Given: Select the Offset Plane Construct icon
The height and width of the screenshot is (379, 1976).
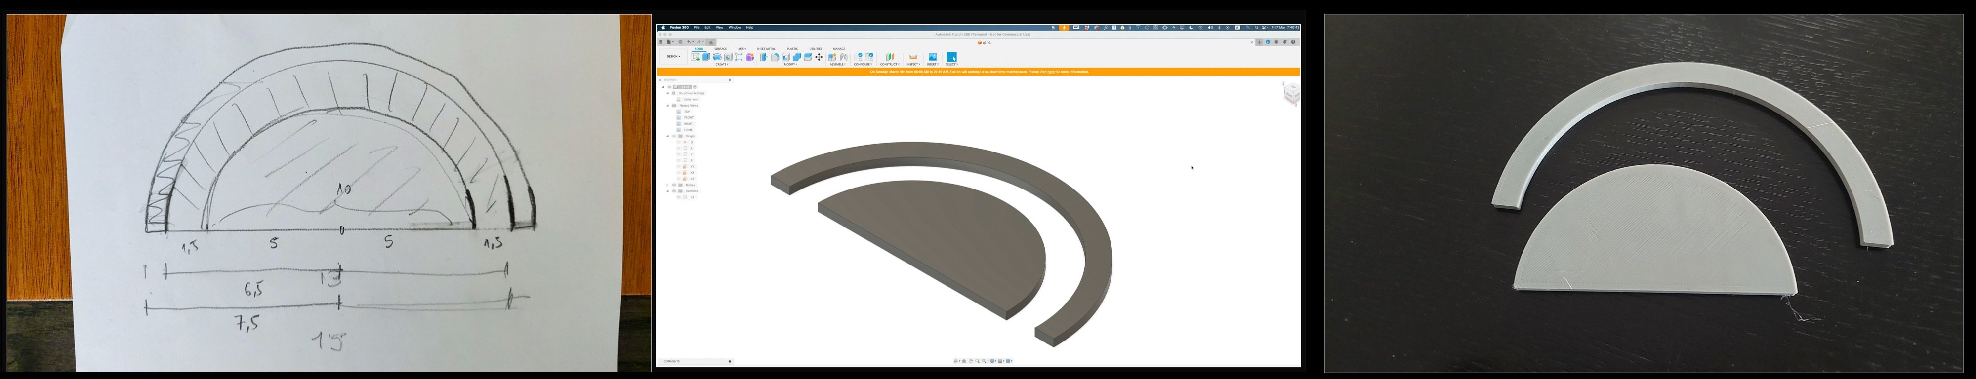Looking at the screenshot, I should click(x=890, y=57).
